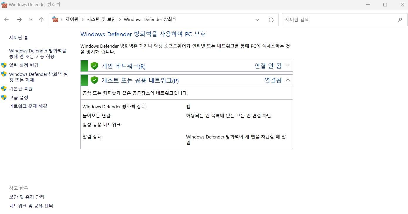The image size is (408, 214).
Task: Click the 켬 firewall state value
Action: (188, 107)
